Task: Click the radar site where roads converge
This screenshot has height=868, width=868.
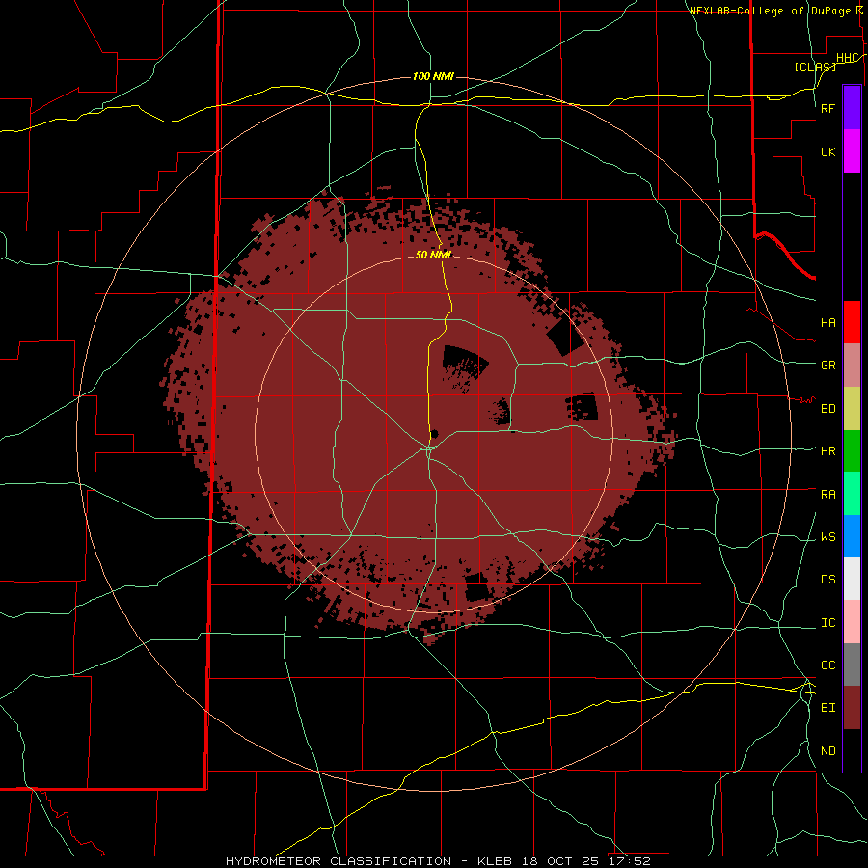Action: point(429,448)
